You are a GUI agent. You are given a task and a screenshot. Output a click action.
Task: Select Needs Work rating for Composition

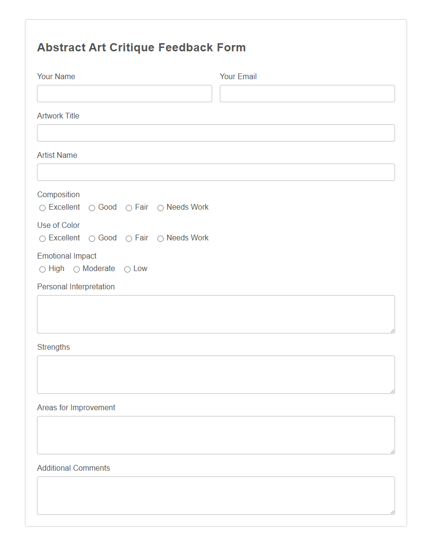coord(160,208)
